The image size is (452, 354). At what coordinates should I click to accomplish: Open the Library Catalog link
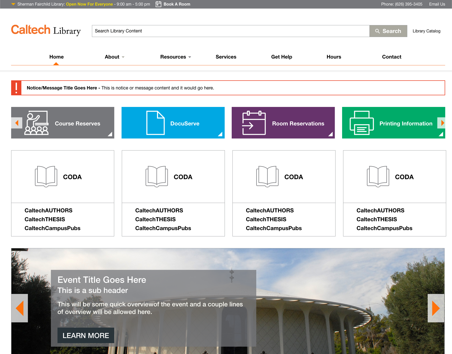[426, 31]
